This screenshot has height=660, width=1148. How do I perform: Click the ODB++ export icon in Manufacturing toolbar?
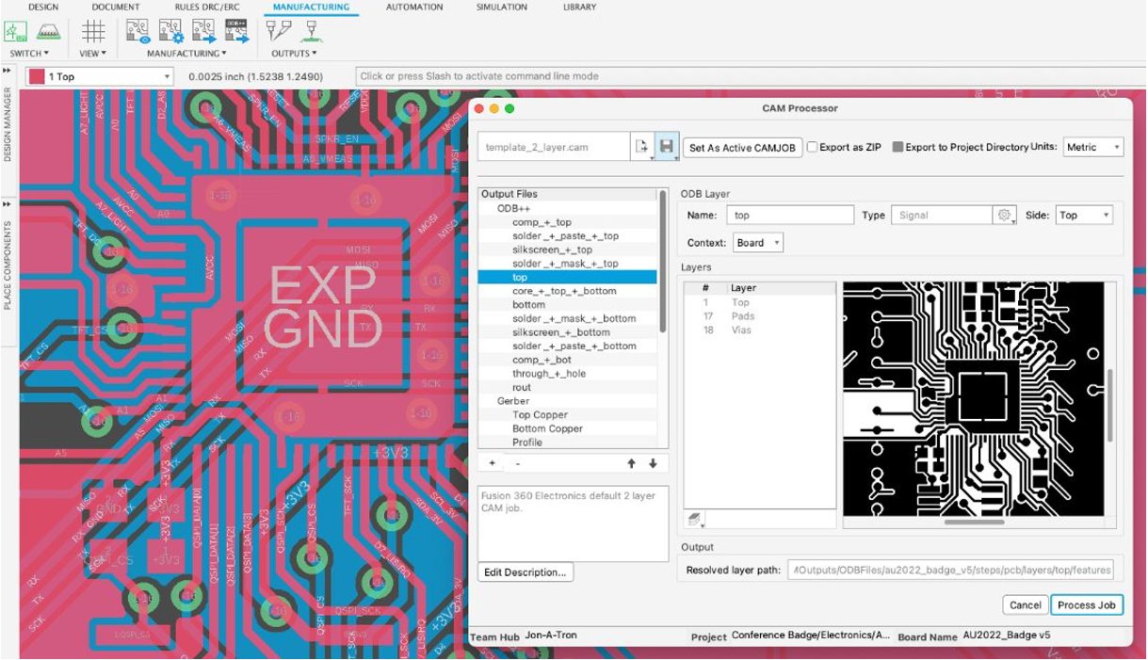pyautogui.click(x=236, y=31)
